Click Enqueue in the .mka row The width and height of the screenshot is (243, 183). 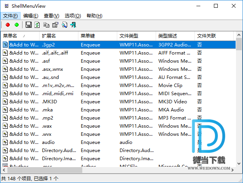(90, 110)
